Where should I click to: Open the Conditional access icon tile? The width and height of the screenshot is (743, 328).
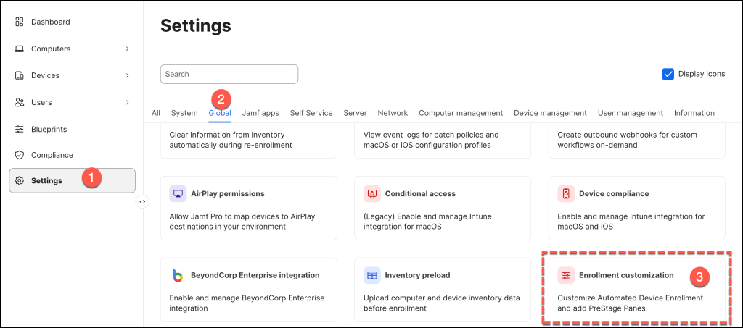tap(372, 194)
